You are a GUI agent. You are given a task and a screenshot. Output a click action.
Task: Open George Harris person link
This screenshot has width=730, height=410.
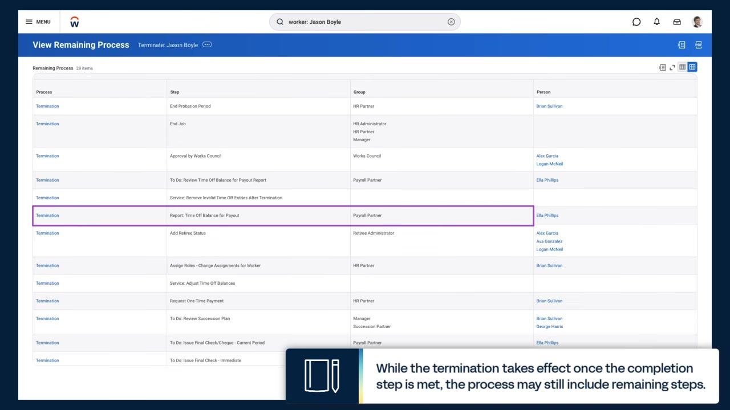(550, 326)
